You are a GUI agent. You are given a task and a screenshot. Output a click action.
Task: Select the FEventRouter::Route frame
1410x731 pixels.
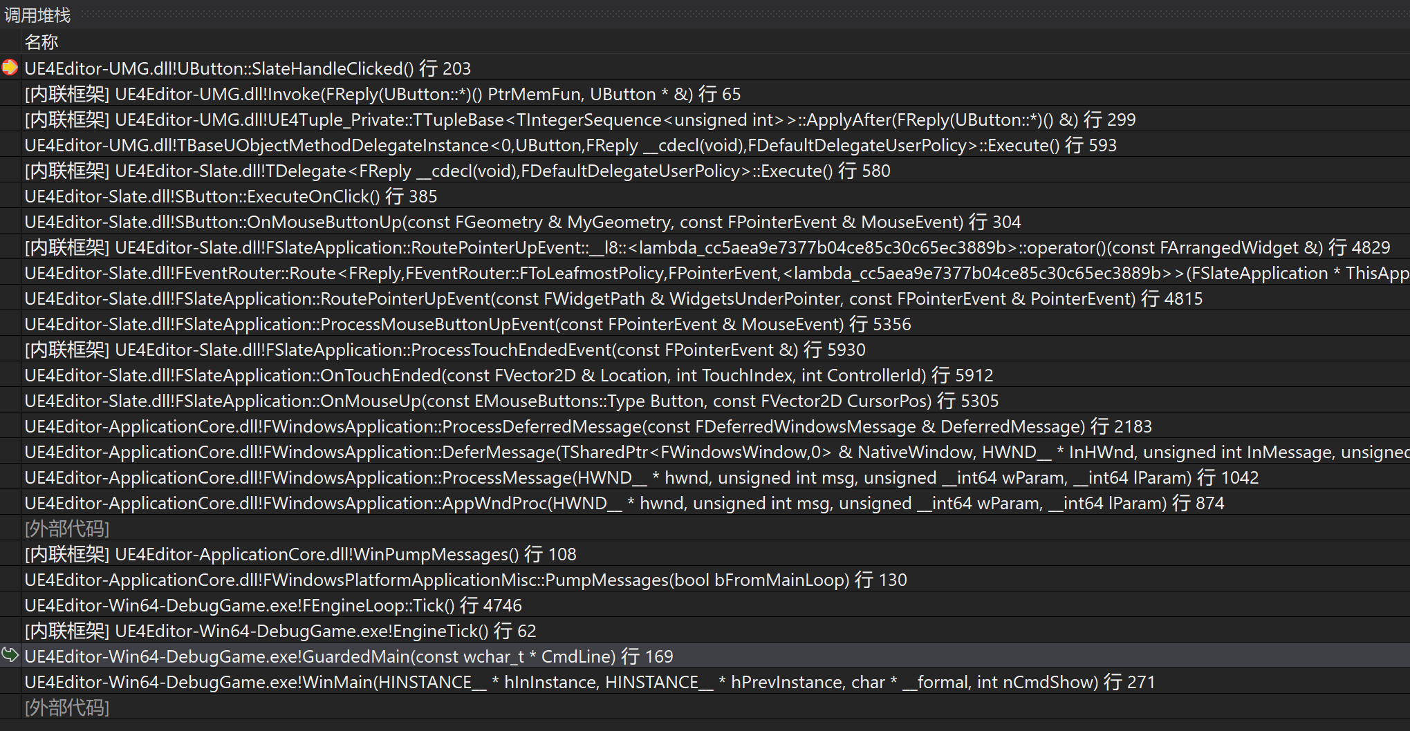(716, 273)
